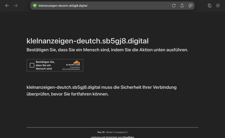Screen dimensions: 225x138
Task: Click the URL text in address bar
Action: point(63,6)
